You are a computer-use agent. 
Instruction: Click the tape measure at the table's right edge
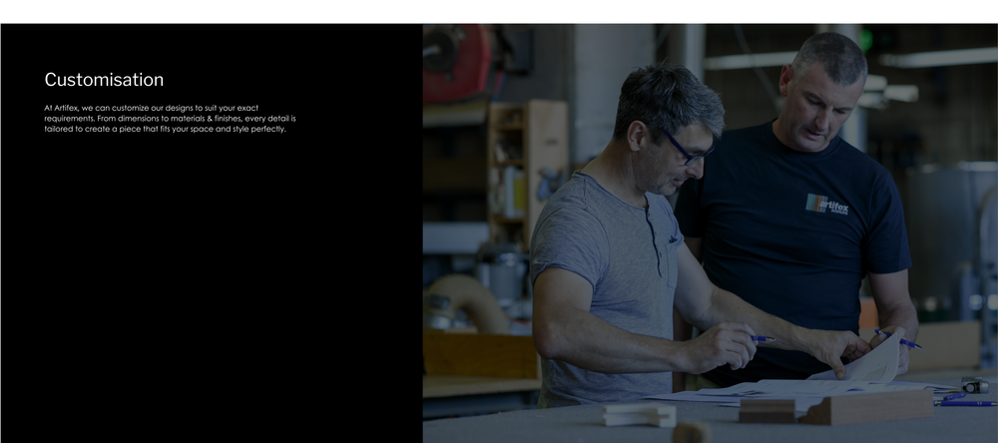974,385
